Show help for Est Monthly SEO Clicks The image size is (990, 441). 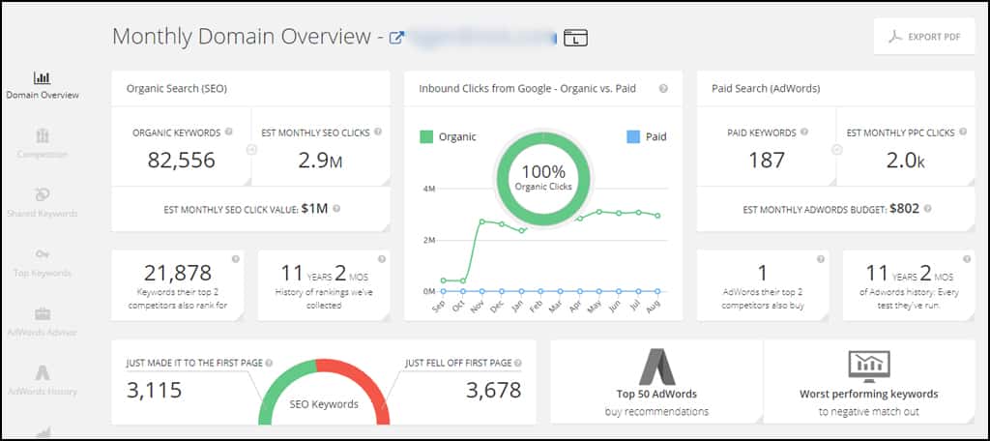coord(378,132)
